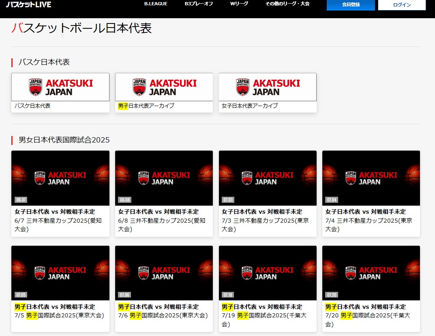Open その他のリーグ・大会 menu item
Viewport: 435px width, 336px height.
click(x=287, y=4)
